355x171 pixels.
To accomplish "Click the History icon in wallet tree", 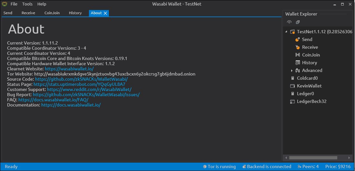I will coord(297,63).
